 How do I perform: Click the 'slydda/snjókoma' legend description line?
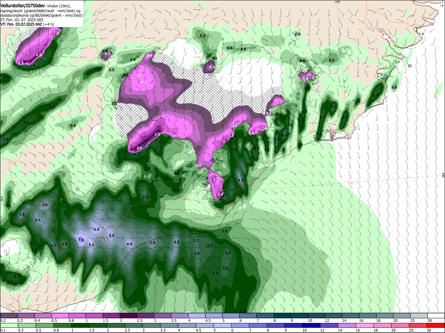pos(41,15)
